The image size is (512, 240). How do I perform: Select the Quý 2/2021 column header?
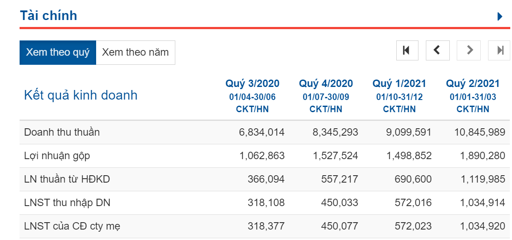(x=473, y=83)
